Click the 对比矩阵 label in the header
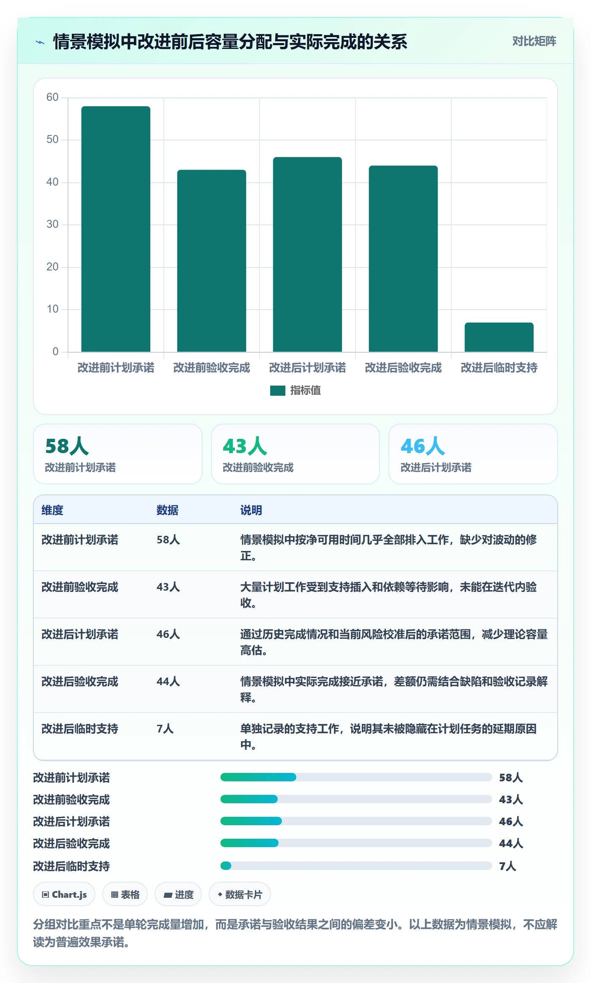The height and width of the screenshot is (983, 591). 534,41
